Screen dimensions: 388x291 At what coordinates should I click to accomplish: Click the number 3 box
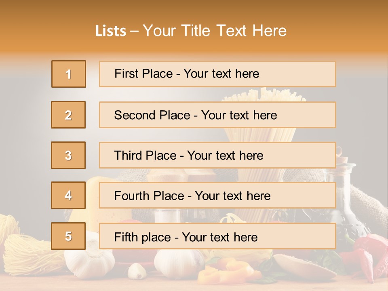click(x=68, y=155)
